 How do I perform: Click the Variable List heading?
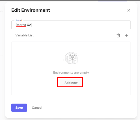click(x=24, y=35)
